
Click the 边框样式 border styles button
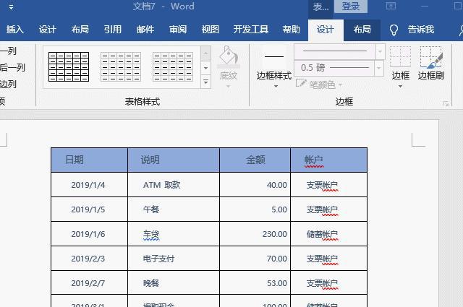click(x=274, y=63)
